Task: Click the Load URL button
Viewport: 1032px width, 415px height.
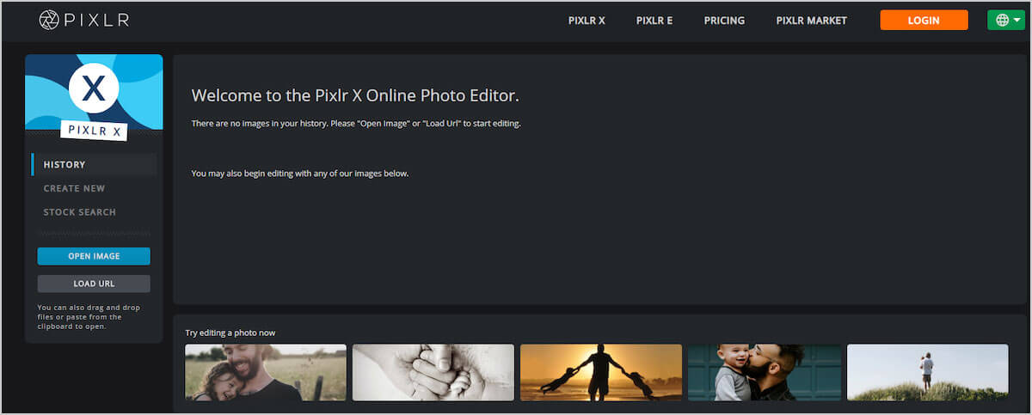Action: (94, 284)
